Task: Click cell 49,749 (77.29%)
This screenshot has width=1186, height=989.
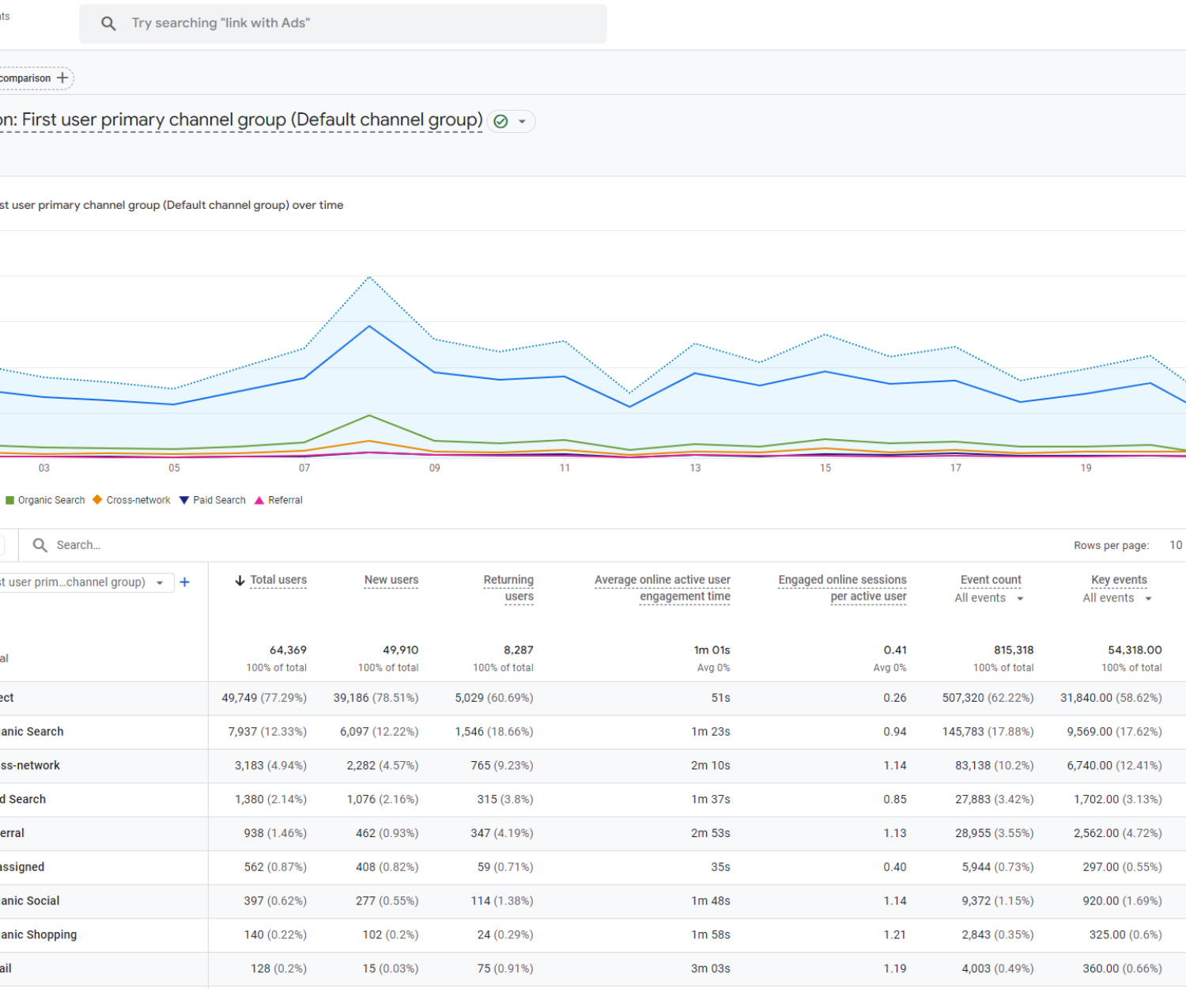Action: 264,698
